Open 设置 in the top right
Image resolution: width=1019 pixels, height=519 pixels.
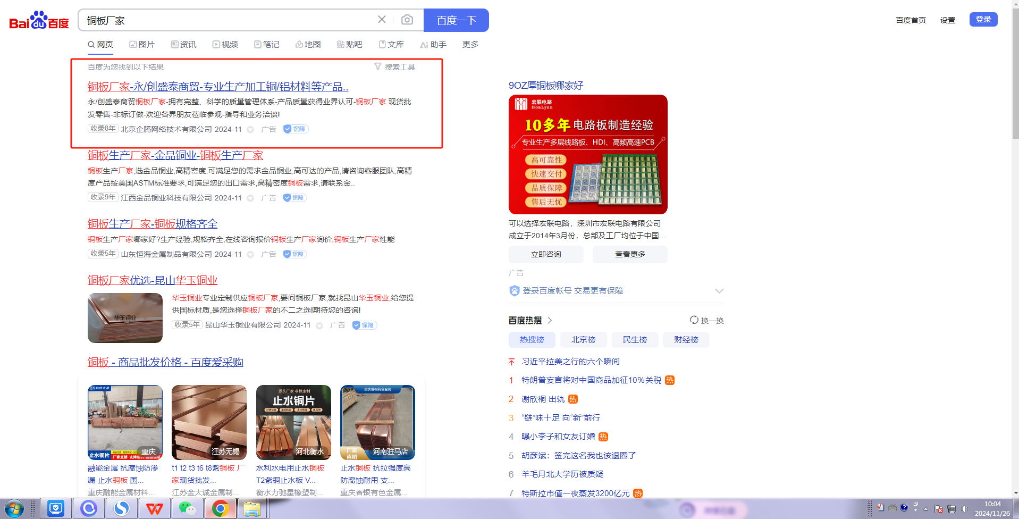point(948,20)
